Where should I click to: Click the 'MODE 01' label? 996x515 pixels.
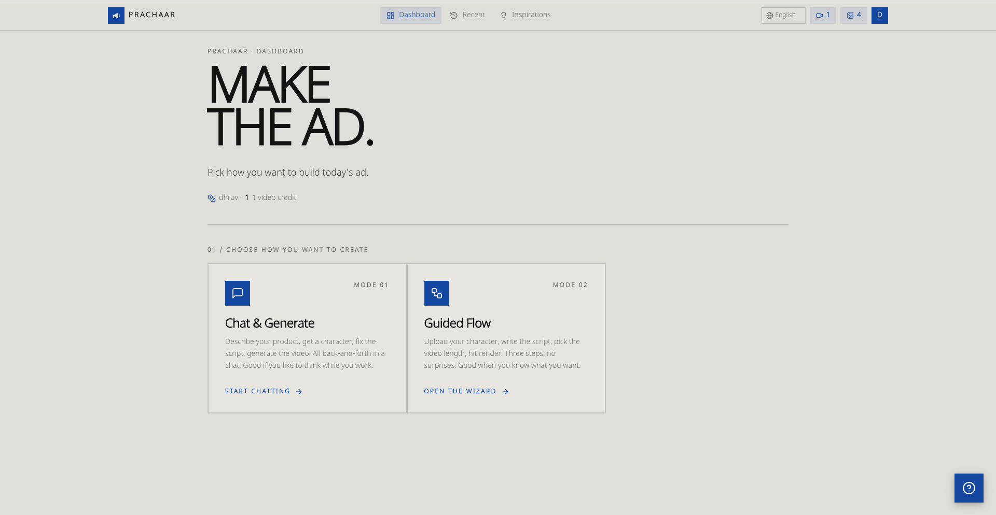(371, 285)
